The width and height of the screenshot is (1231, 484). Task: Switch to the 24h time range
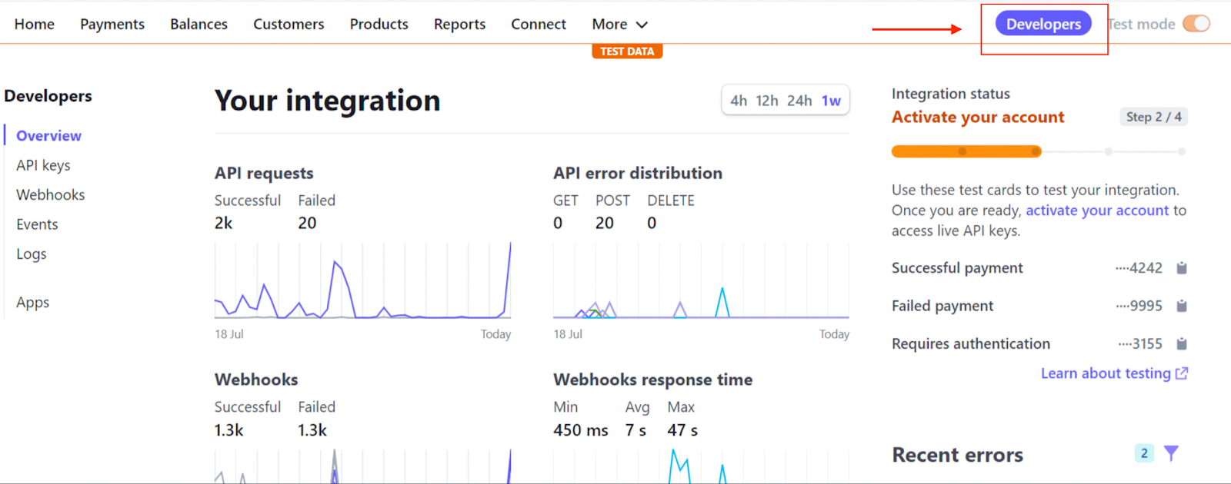[799, 101]
